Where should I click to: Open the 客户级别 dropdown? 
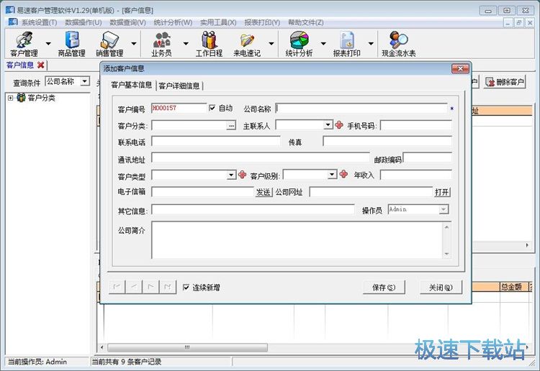[332, 175]
